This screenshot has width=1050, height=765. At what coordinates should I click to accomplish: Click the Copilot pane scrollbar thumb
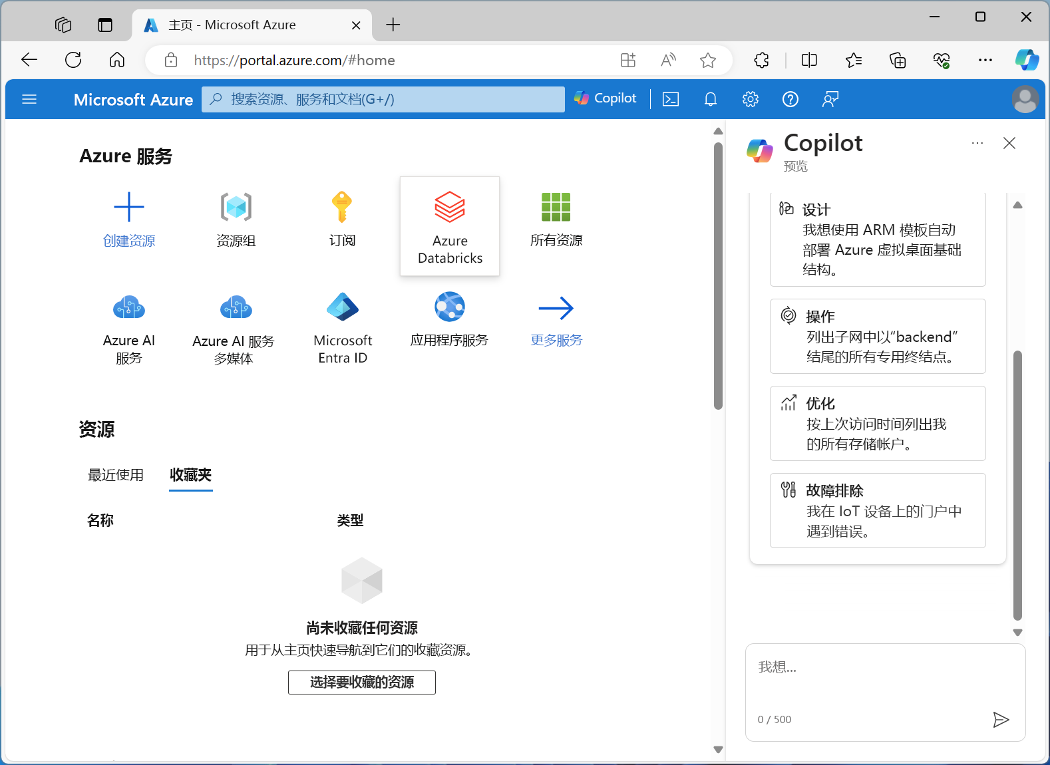[1017, 486]
